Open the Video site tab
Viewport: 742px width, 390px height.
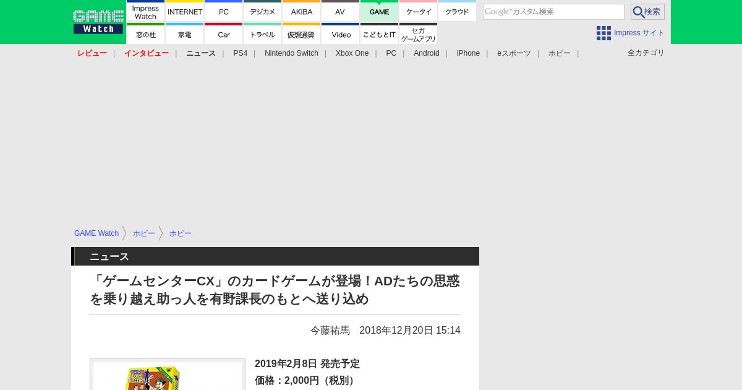point(340,33)
